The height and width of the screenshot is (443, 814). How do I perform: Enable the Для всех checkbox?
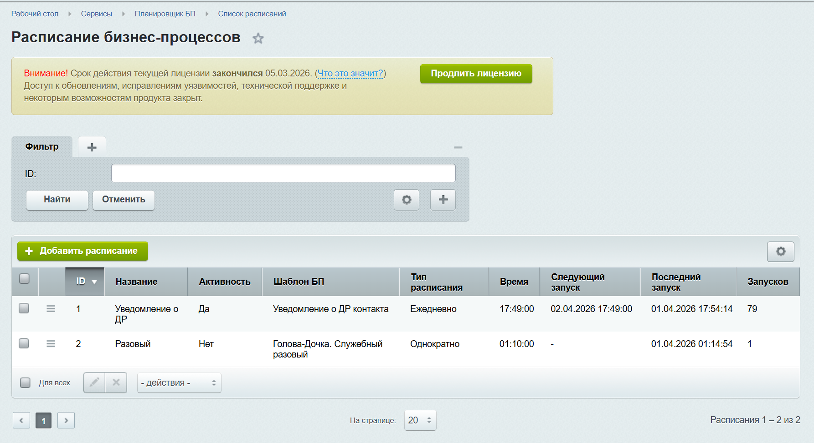pos(25,383)
